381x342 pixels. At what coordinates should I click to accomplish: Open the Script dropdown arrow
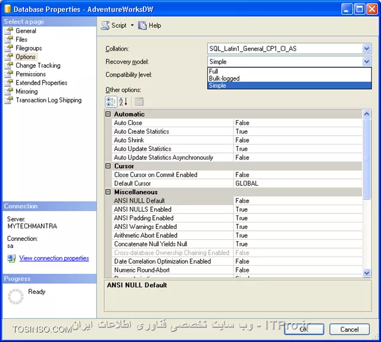[x=132, y=25]
